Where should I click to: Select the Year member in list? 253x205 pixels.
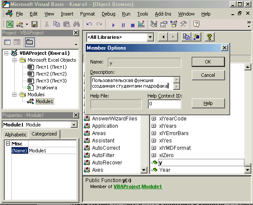[x=165, y=170]
